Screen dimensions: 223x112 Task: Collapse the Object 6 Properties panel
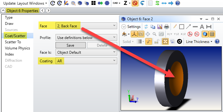(3, 11)
